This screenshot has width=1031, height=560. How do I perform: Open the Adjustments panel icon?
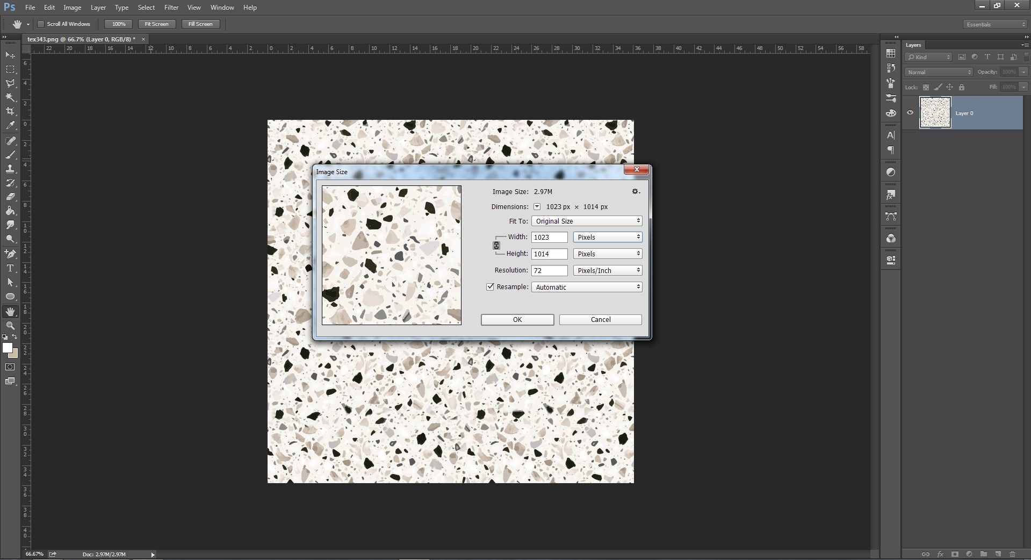pyautogui.click(x=891, y=172)
